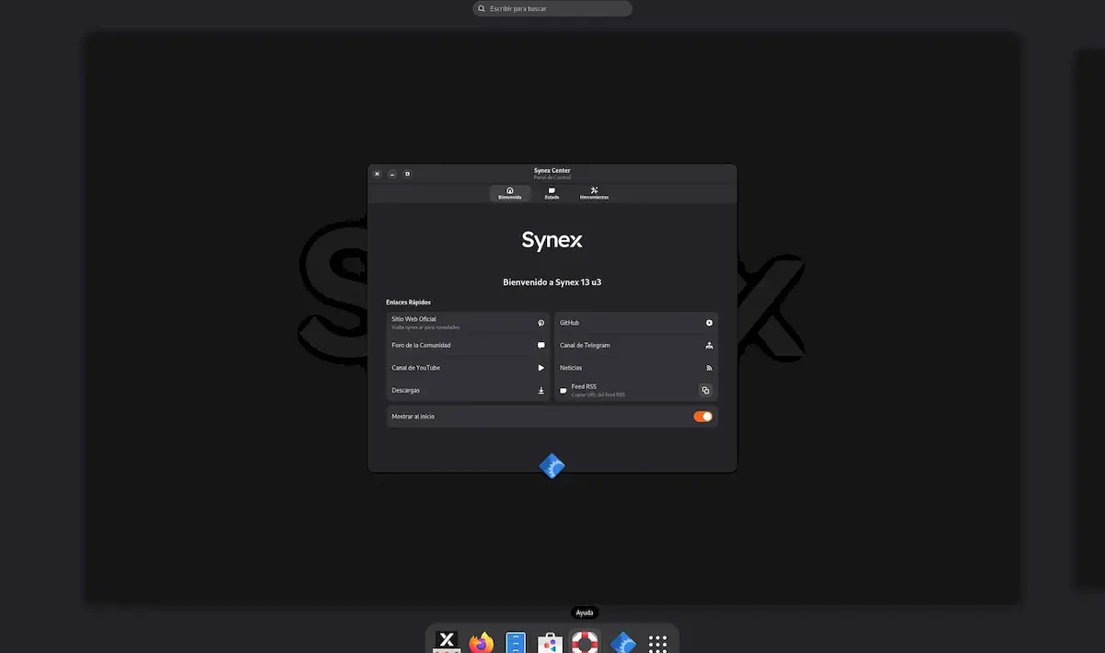Click the chat bubble icon on Foro row

point(541,345)
